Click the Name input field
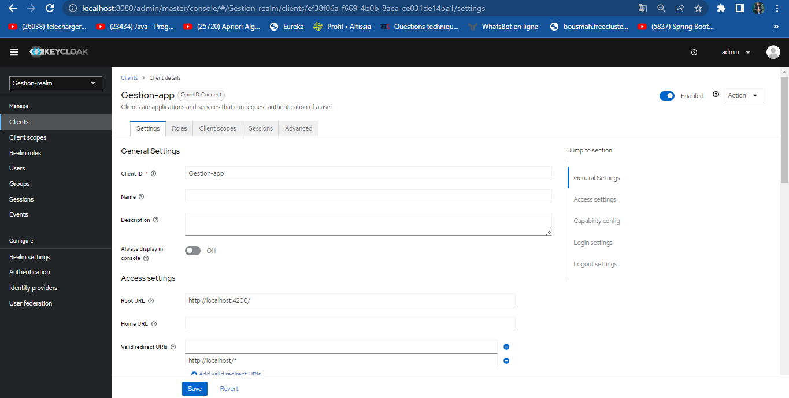 [x=368, y=196]
